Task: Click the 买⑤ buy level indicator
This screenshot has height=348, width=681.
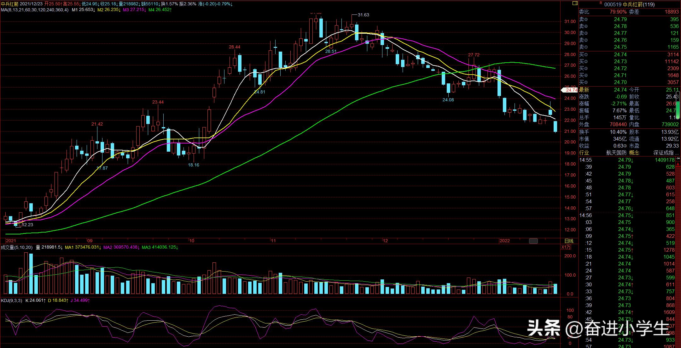Action: point(584,82)
